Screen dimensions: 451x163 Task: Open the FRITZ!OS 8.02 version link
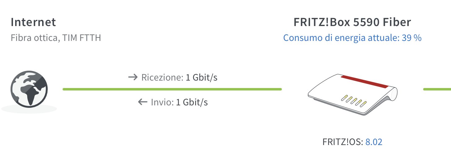point(374,142)
